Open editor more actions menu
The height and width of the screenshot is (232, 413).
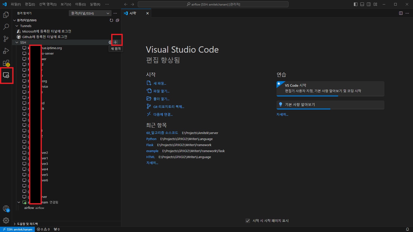[407, 13]
